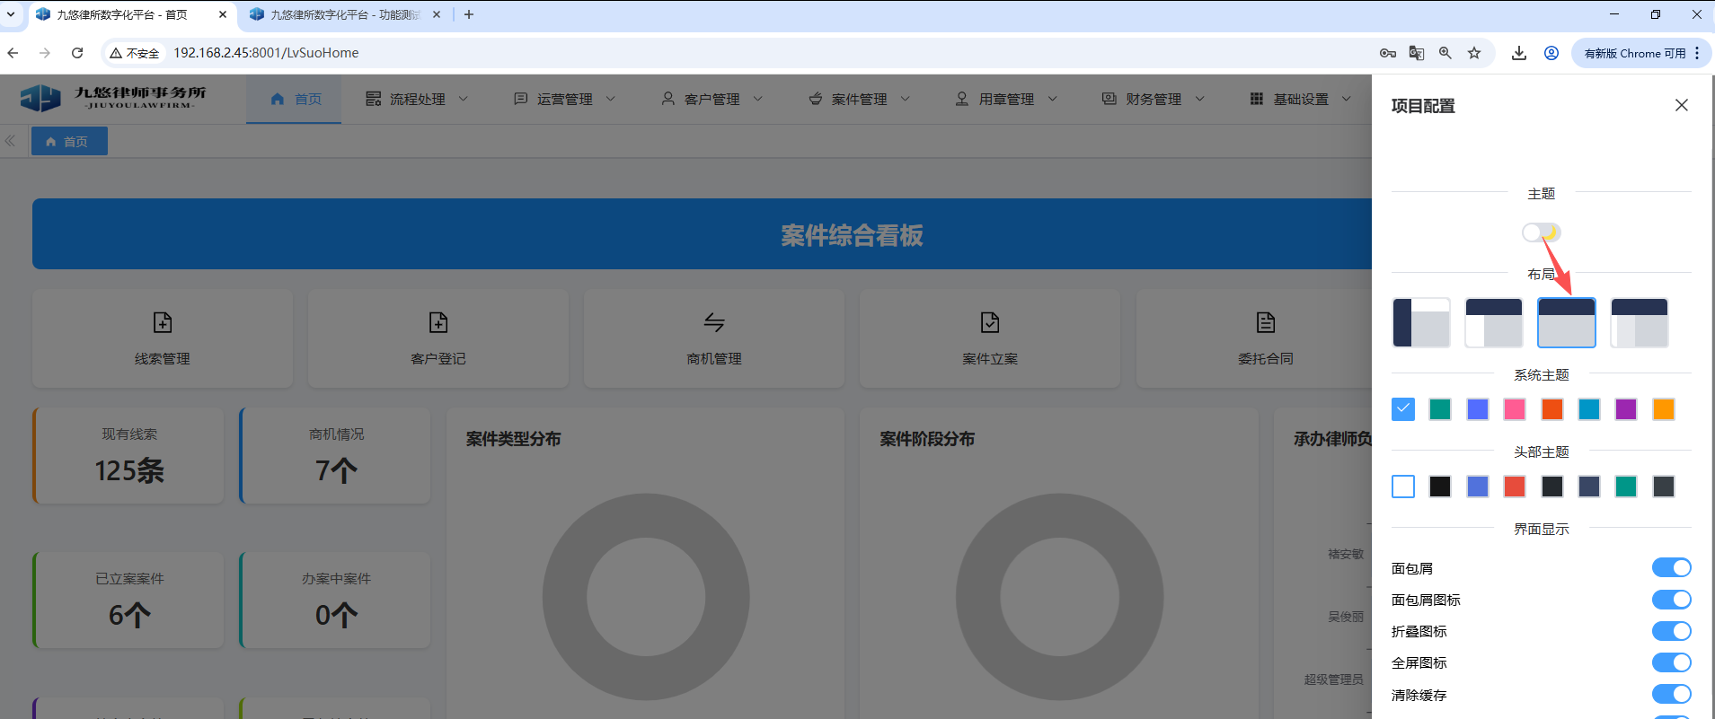Open 客户登记 via its icon

(x=438, y=322)
